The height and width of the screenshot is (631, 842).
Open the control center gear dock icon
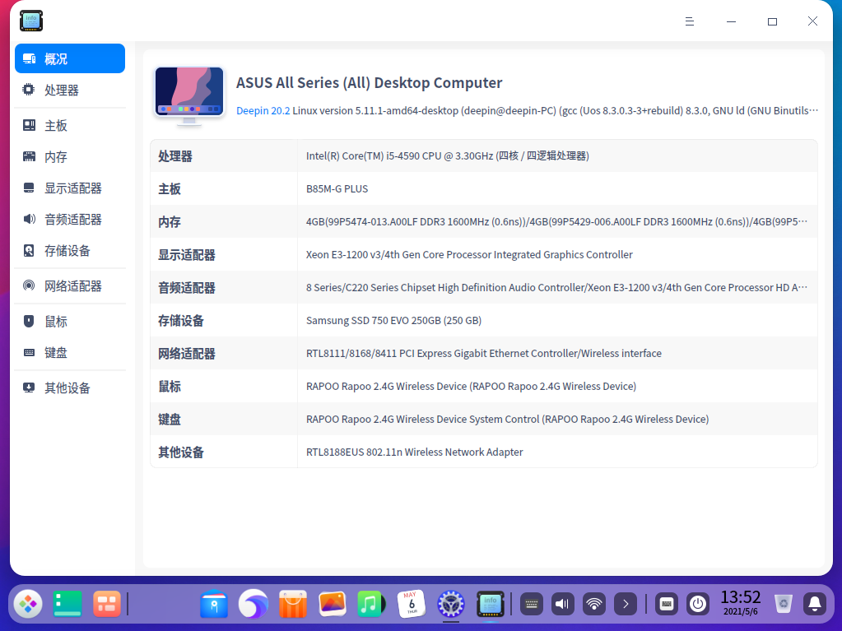[x=450, y=604]
